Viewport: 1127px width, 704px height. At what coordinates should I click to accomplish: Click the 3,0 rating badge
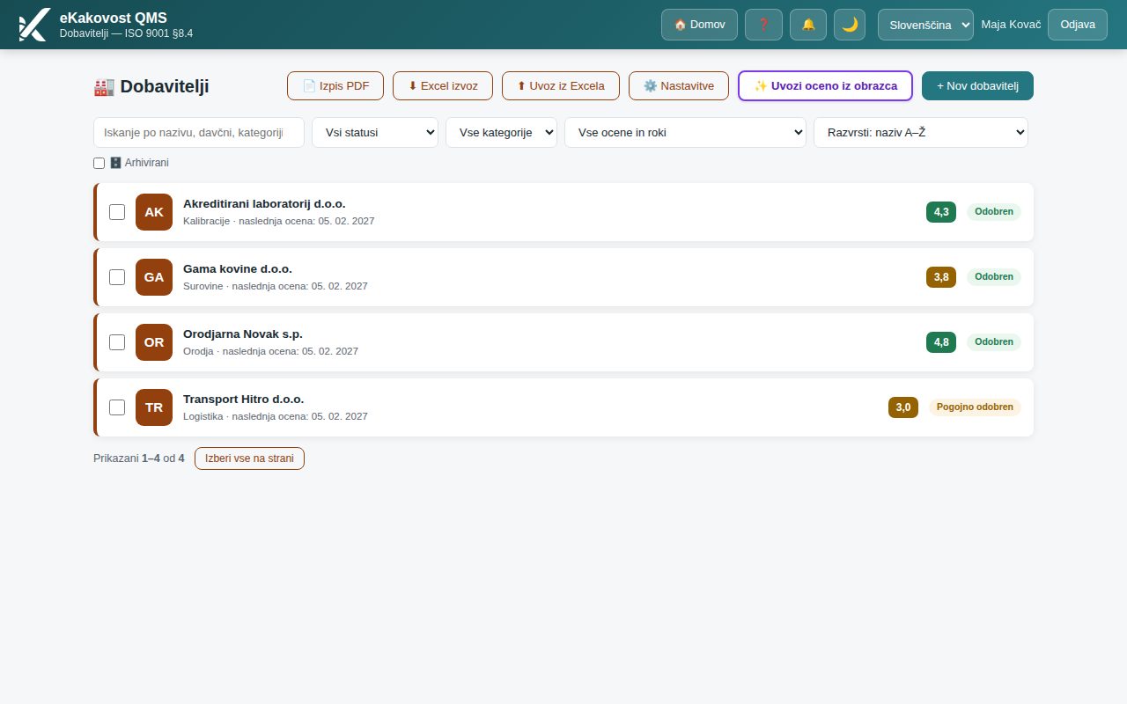tap(903, 407)
